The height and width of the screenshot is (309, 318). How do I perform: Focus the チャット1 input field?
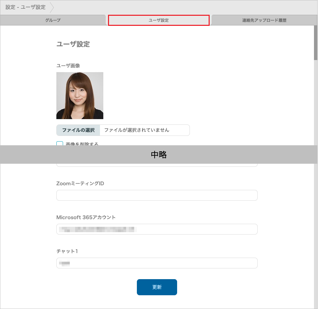(157, 263)
